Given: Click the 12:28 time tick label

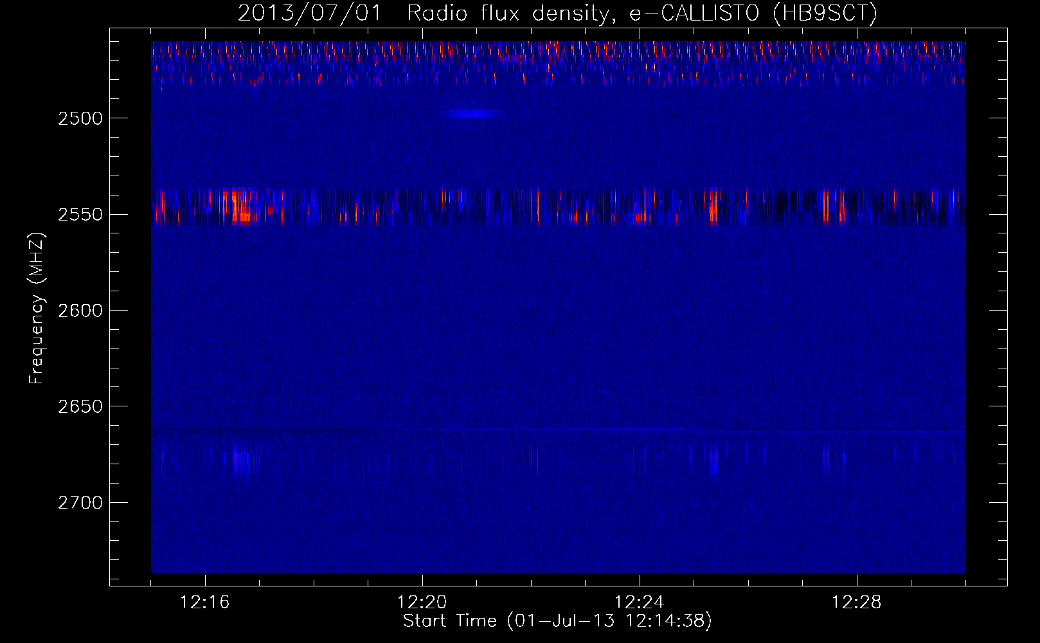Looking at the screenshot, I should click(x=857, y=602).
